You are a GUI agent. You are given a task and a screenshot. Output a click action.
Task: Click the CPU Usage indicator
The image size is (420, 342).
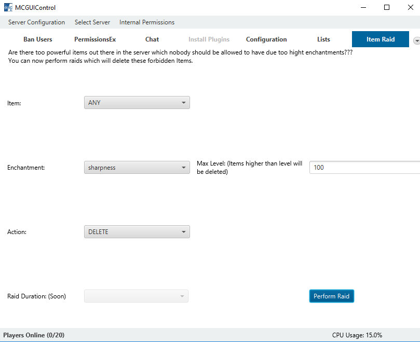pos(357,335)
